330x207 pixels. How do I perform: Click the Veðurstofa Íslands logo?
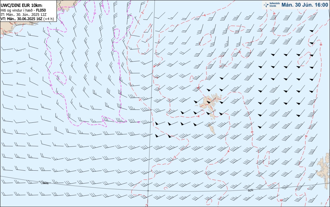tap(272, 5)
